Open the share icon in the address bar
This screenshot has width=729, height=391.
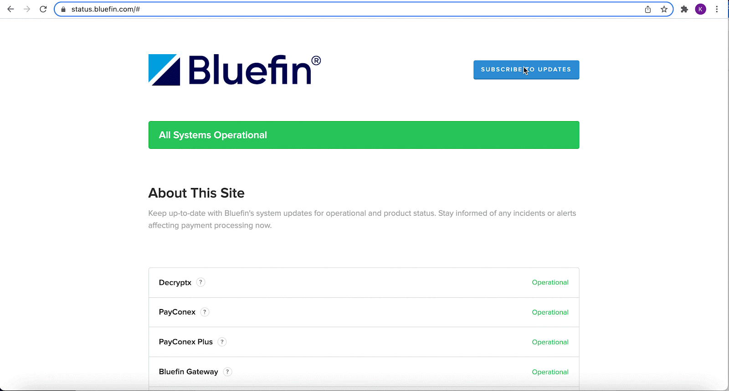click(648, 9)
